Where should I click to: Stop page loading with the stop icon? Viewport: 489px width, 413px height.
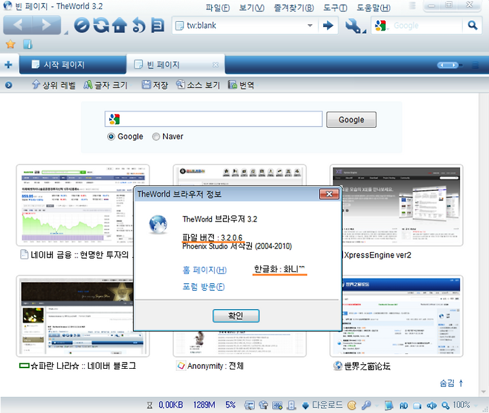tap(81, 25)
